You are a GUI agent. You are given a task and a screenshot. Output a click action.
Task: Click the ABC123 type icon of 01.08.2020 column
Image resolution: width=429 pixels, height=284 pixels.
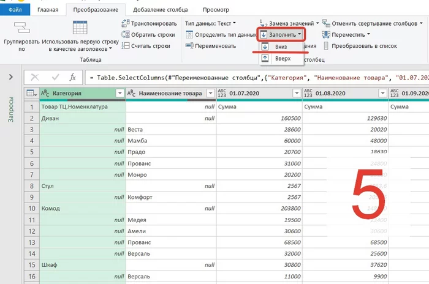[308, 93]
